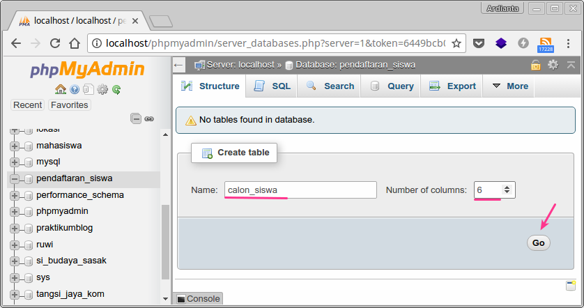584x308 pixels.
Task: Open navigation panel settings gear icon
Action: point(102,89)
